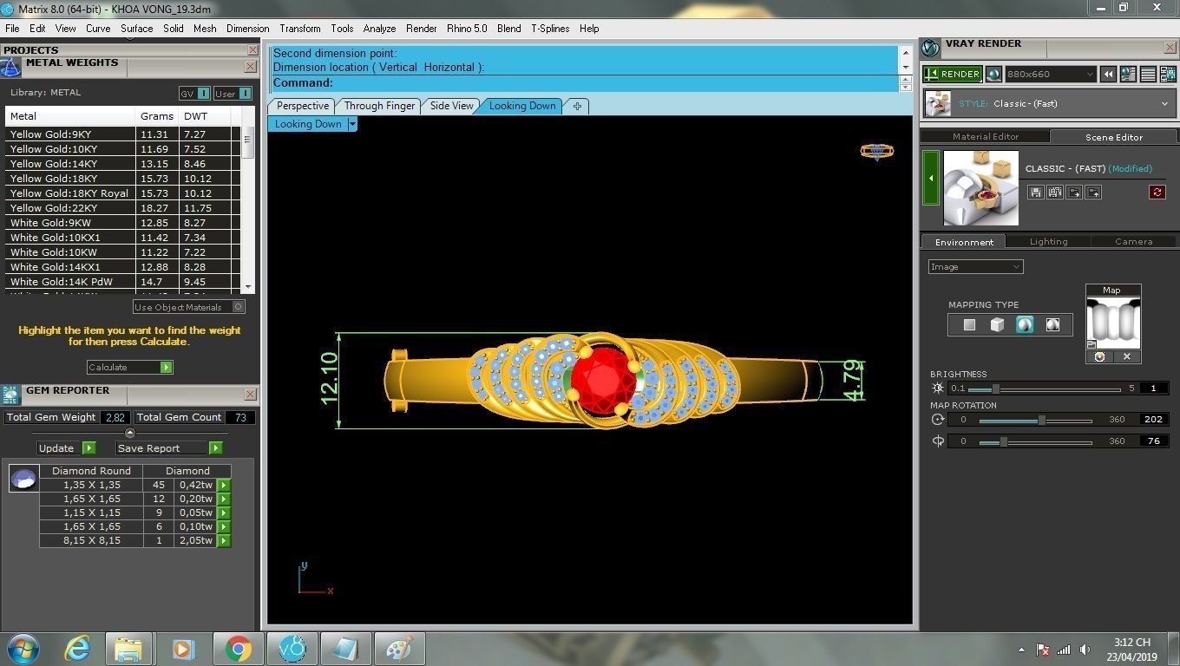Open the Windows Start menu
1180x666 pixels.
click(23, 649)
